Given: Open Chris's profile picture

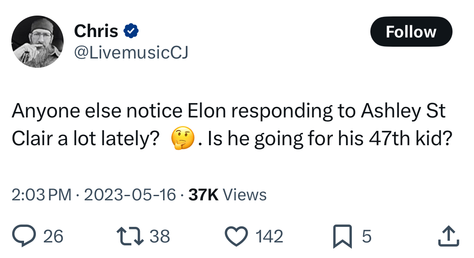Looking at the screenshot, I should (x=37, y=42).
